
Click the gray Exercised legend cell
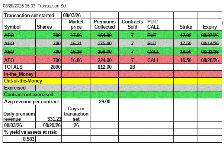click(19, 88)
